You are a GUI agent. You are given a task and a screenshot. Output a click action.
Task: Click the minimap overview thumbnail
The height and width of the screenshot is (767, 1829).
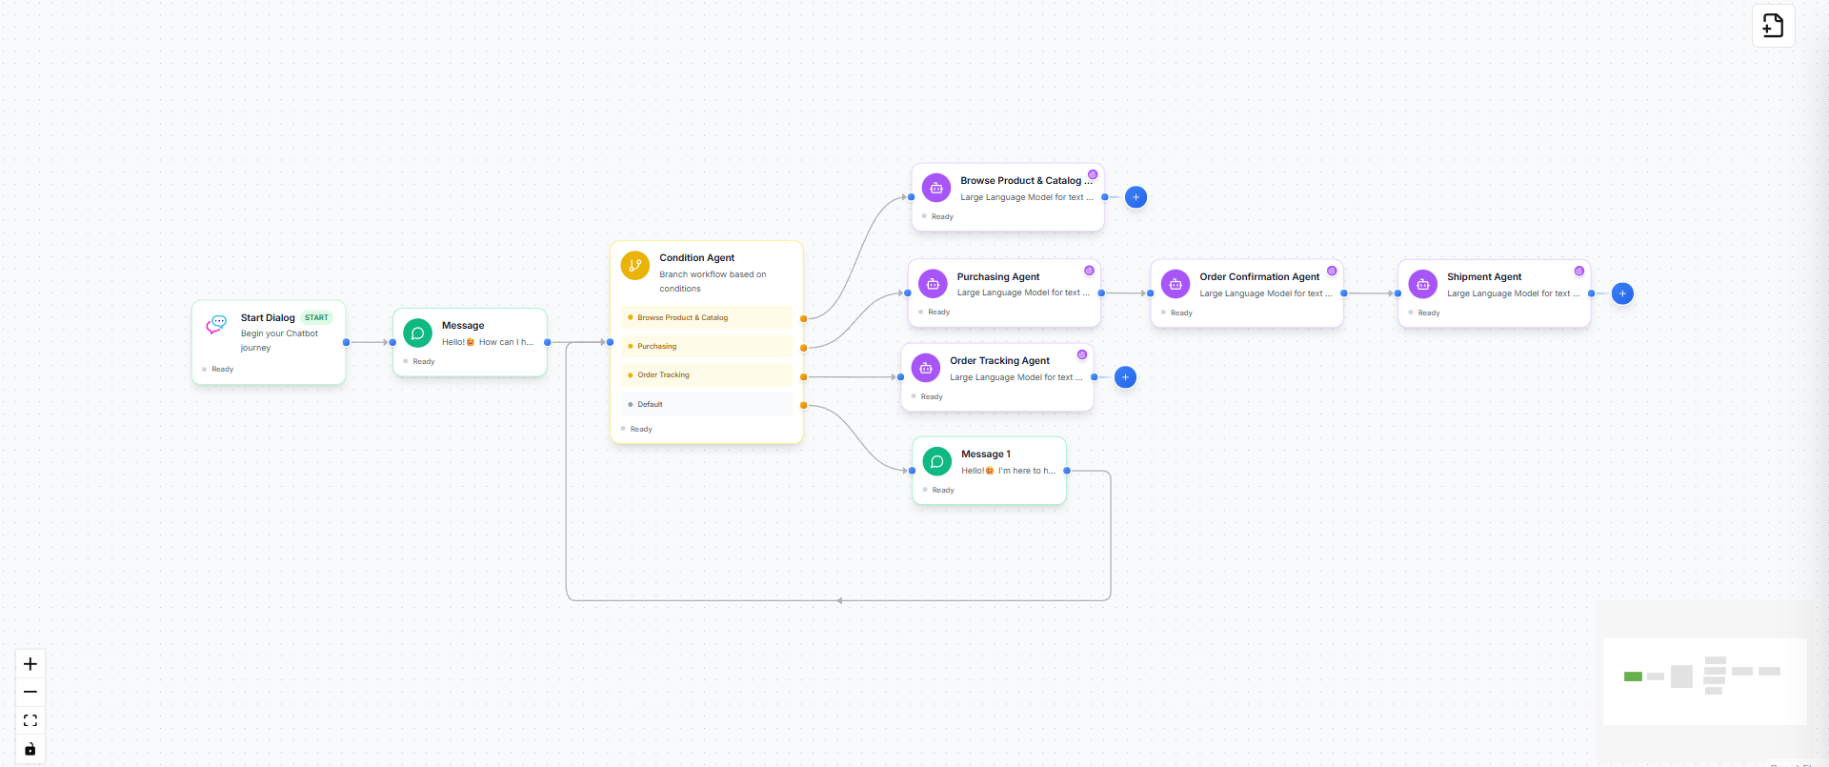point(1704,680)
